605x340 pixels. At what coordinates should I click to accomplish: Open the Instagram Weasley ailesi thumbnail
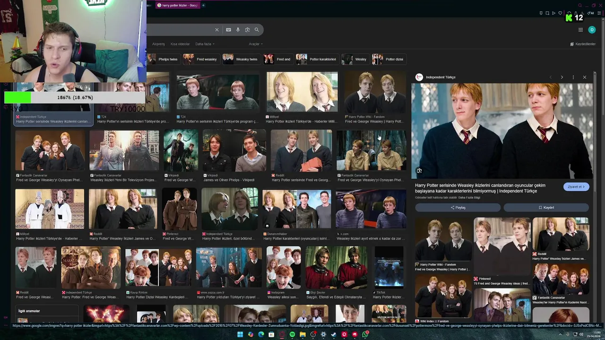click(x=284, y=268)
